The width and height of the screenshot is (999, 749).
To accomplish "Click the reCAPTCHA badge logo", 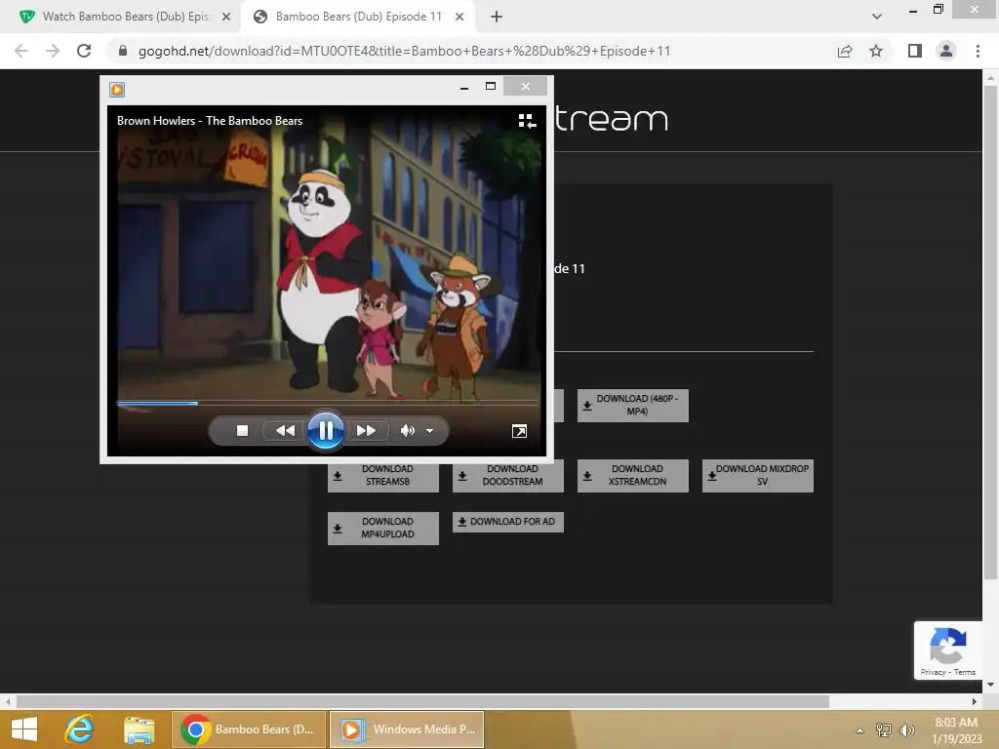I will (948, 646).
